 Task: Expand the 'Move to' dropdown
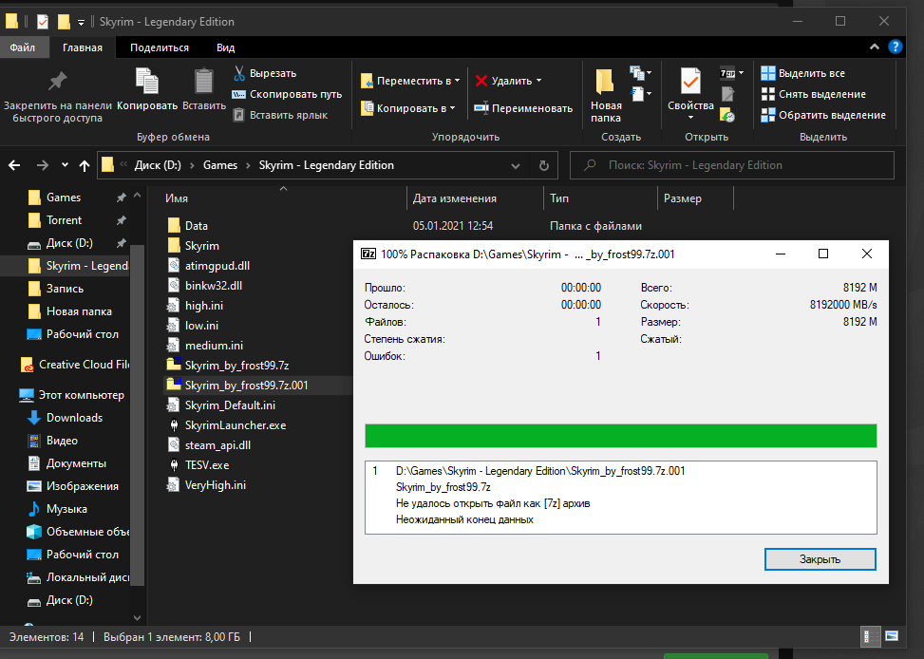coord(458,81)
